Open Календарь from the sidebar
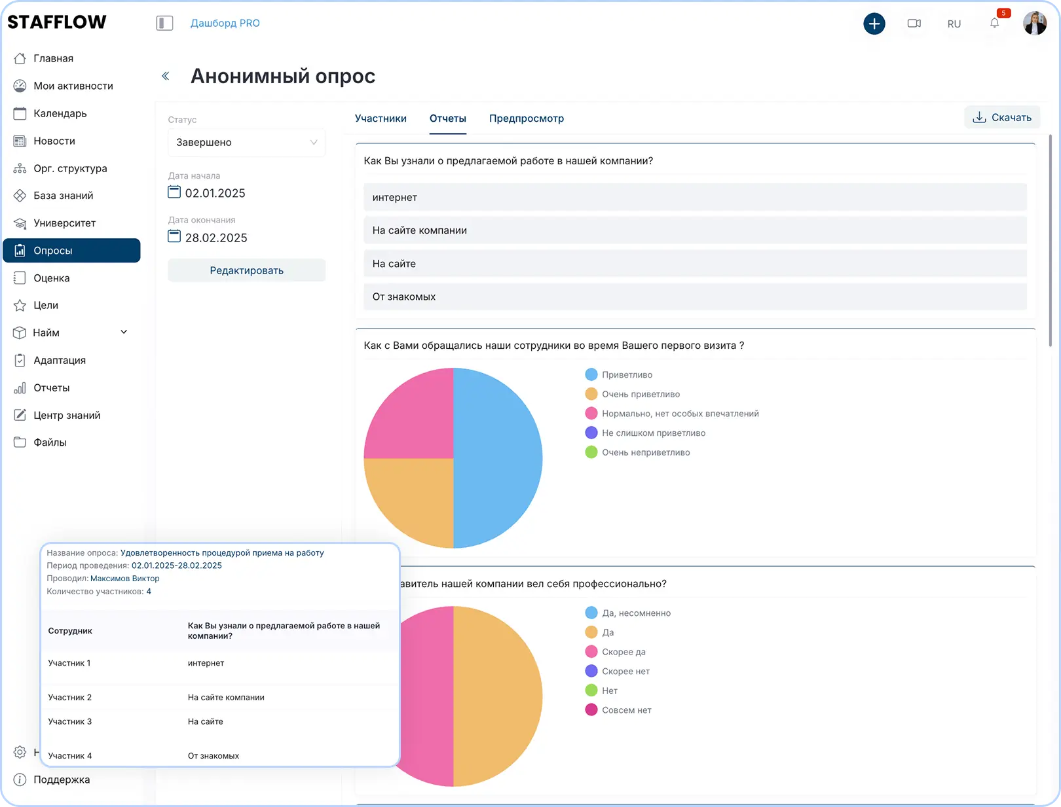Viewport: 1061px width, 807px height. [60, 113]
